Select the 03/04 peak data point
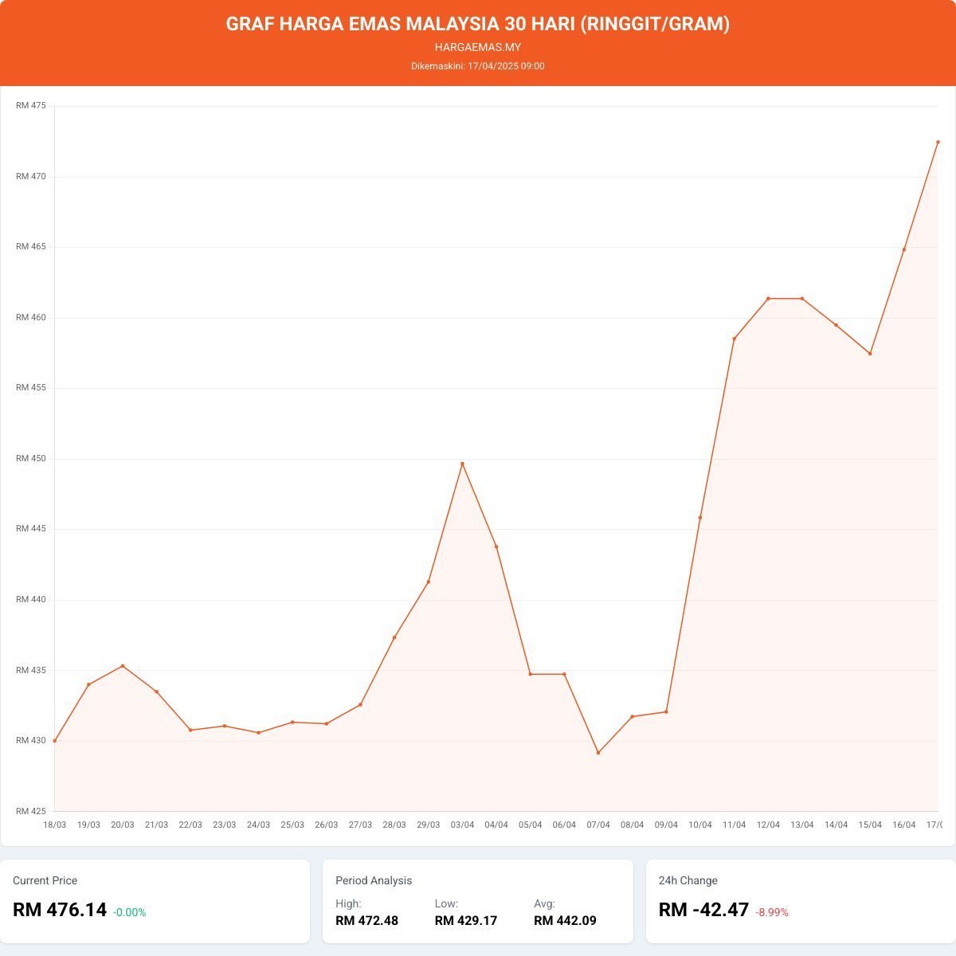956x956 pixels. (x=462, y=464)
